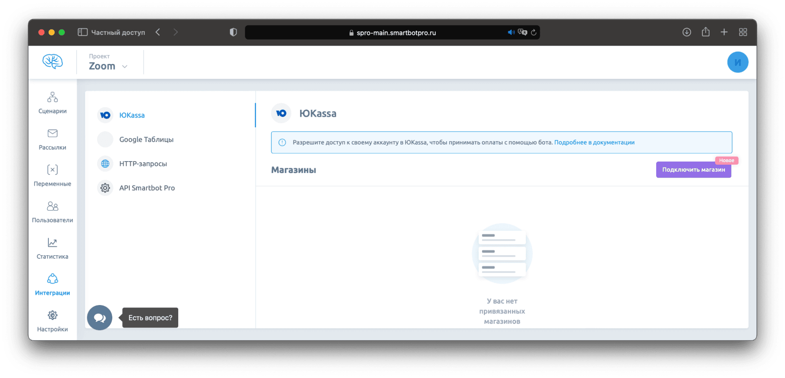
Task: Click the Smartbot brain logo
Action: tap(52, 62)
